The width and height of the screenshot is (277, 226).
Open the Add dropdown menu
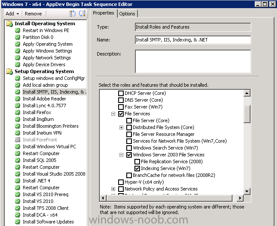click(12, 14)
